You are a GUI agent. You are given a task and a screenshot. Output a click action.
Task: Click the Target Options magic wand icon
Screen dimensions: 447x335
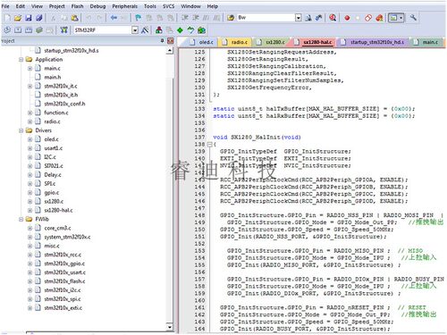pyautogui.click(x=145, y=30)
